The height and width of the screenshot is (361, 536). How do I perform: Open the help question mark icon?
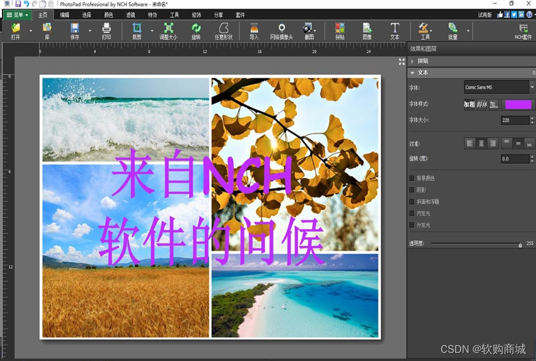pos(529,14)
